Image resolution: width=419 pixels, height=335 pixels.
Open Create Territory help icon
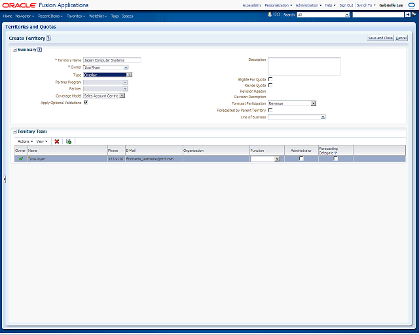(x=48, y=38)
